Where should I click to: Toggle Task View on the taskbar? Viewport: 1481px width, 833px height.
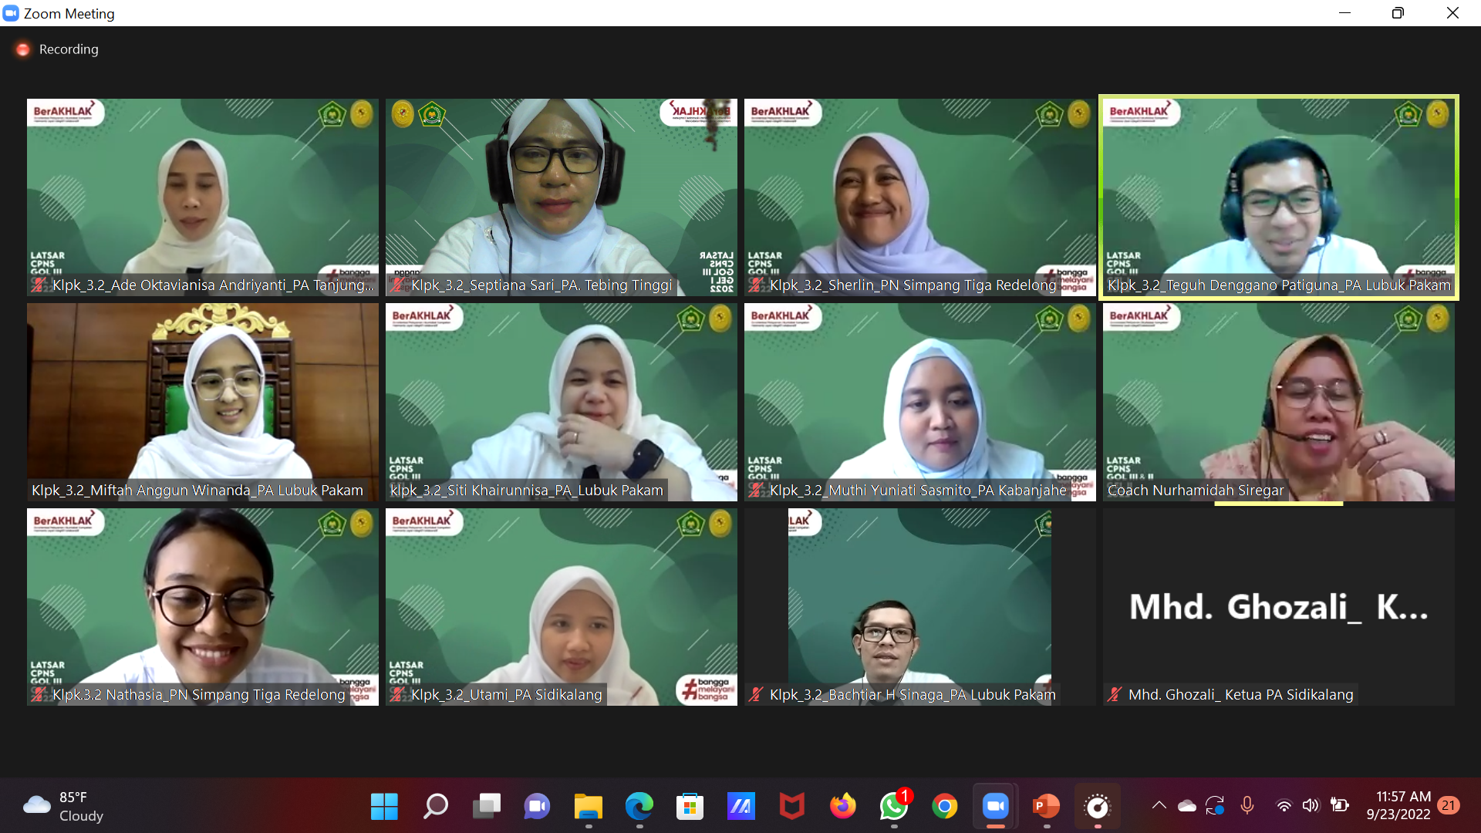486,807
